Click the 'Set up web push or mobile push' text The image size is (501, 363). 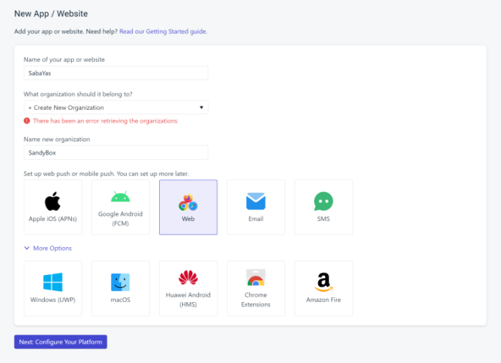pyautogui.click(x=106, y=174)
